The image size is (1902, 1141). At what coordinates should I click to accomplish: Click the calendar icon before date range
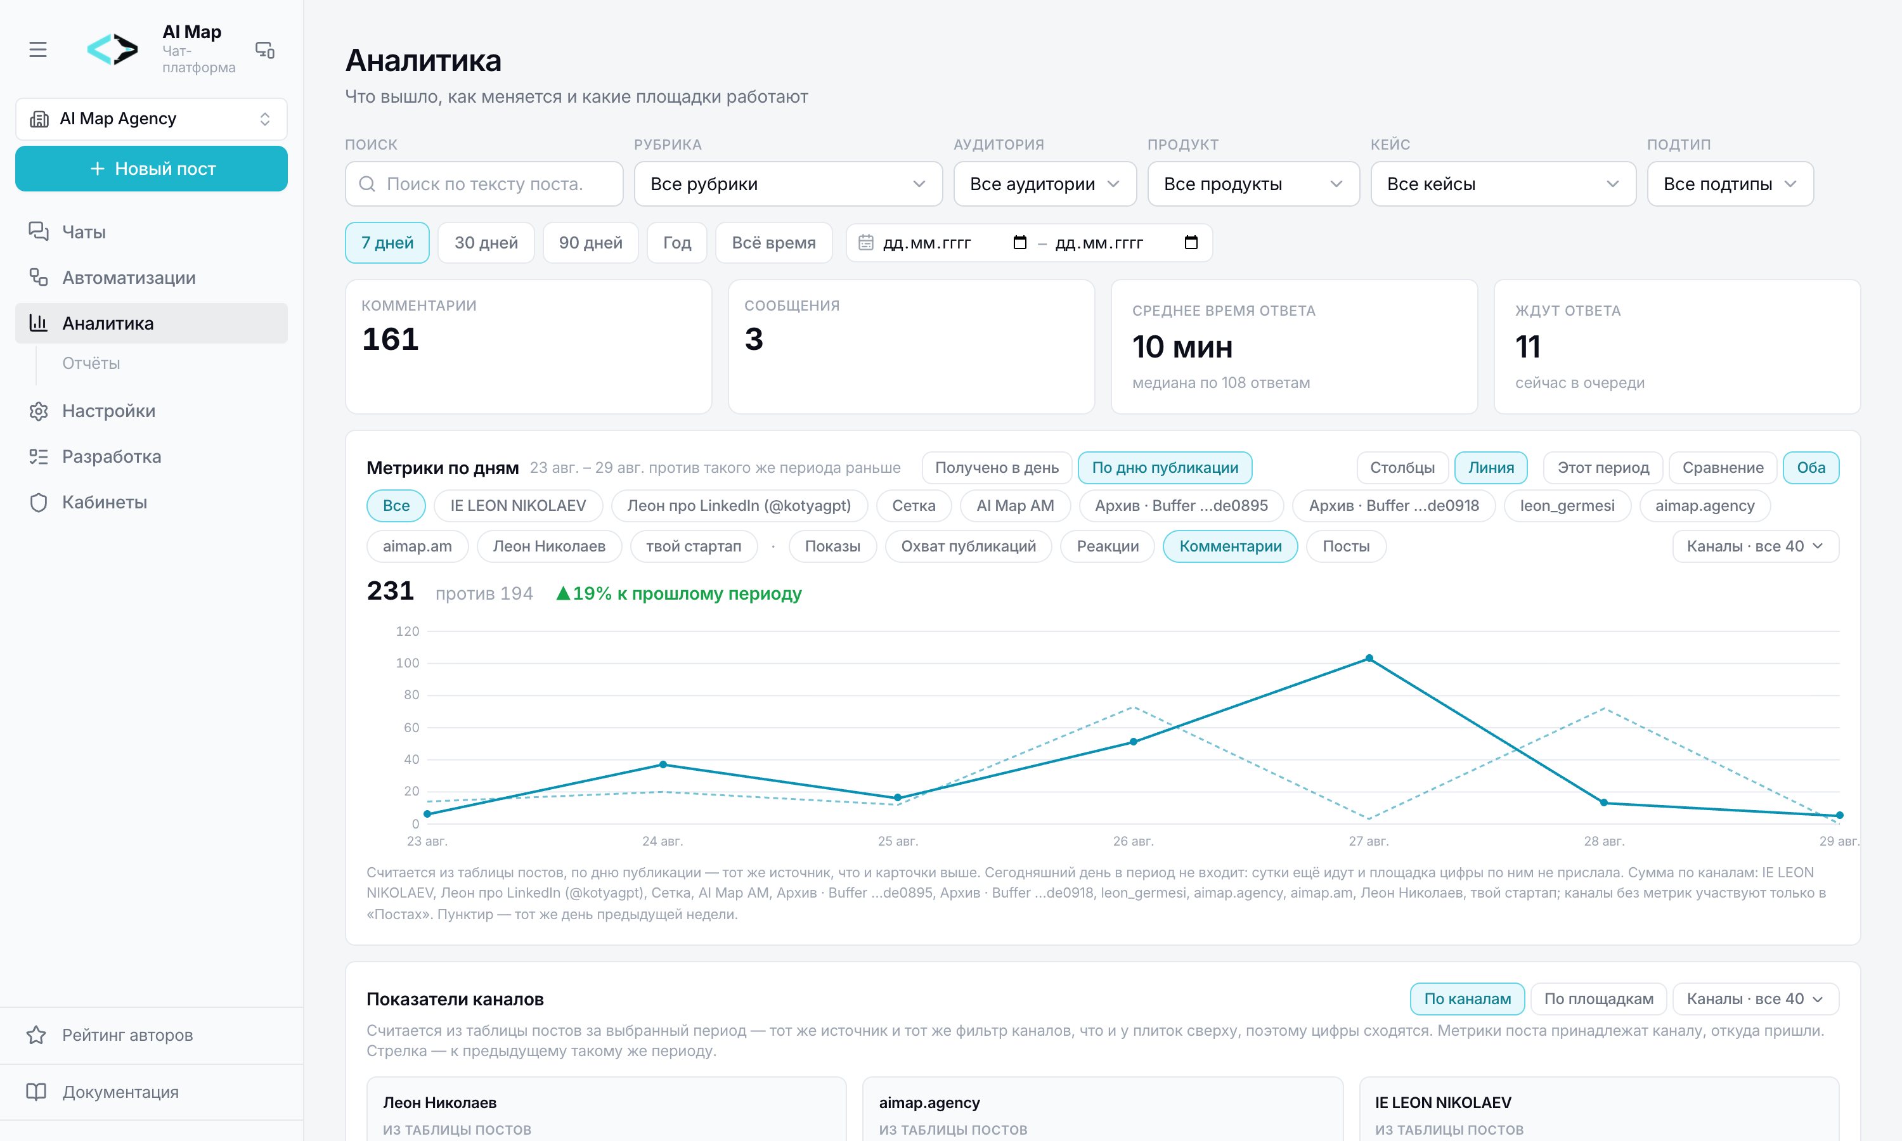[x=865, y=243]
